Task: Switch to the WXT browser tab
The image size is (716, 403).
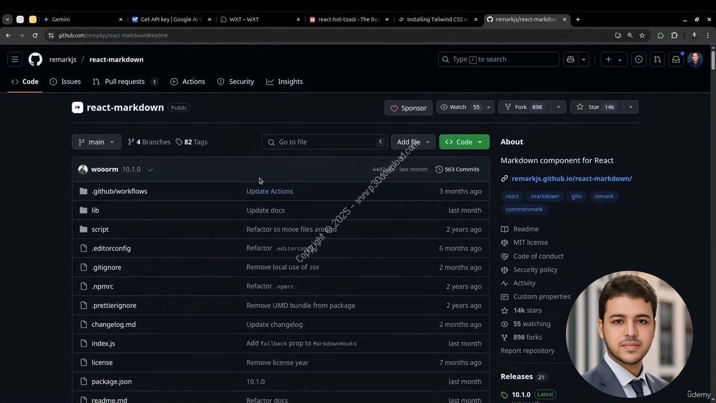Action: tap(261, 19)
